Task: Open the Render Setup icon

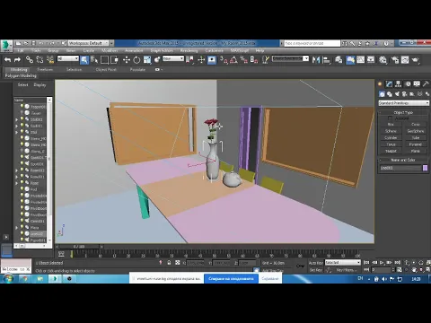Action: (x=395, y=60)
